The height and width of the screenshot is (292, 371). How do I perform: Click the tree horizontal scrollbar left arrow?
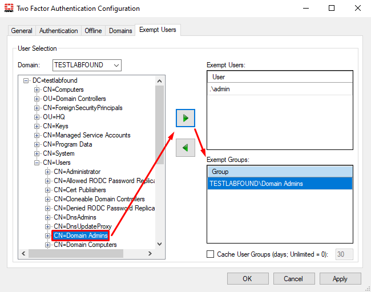tap(23, 253)
